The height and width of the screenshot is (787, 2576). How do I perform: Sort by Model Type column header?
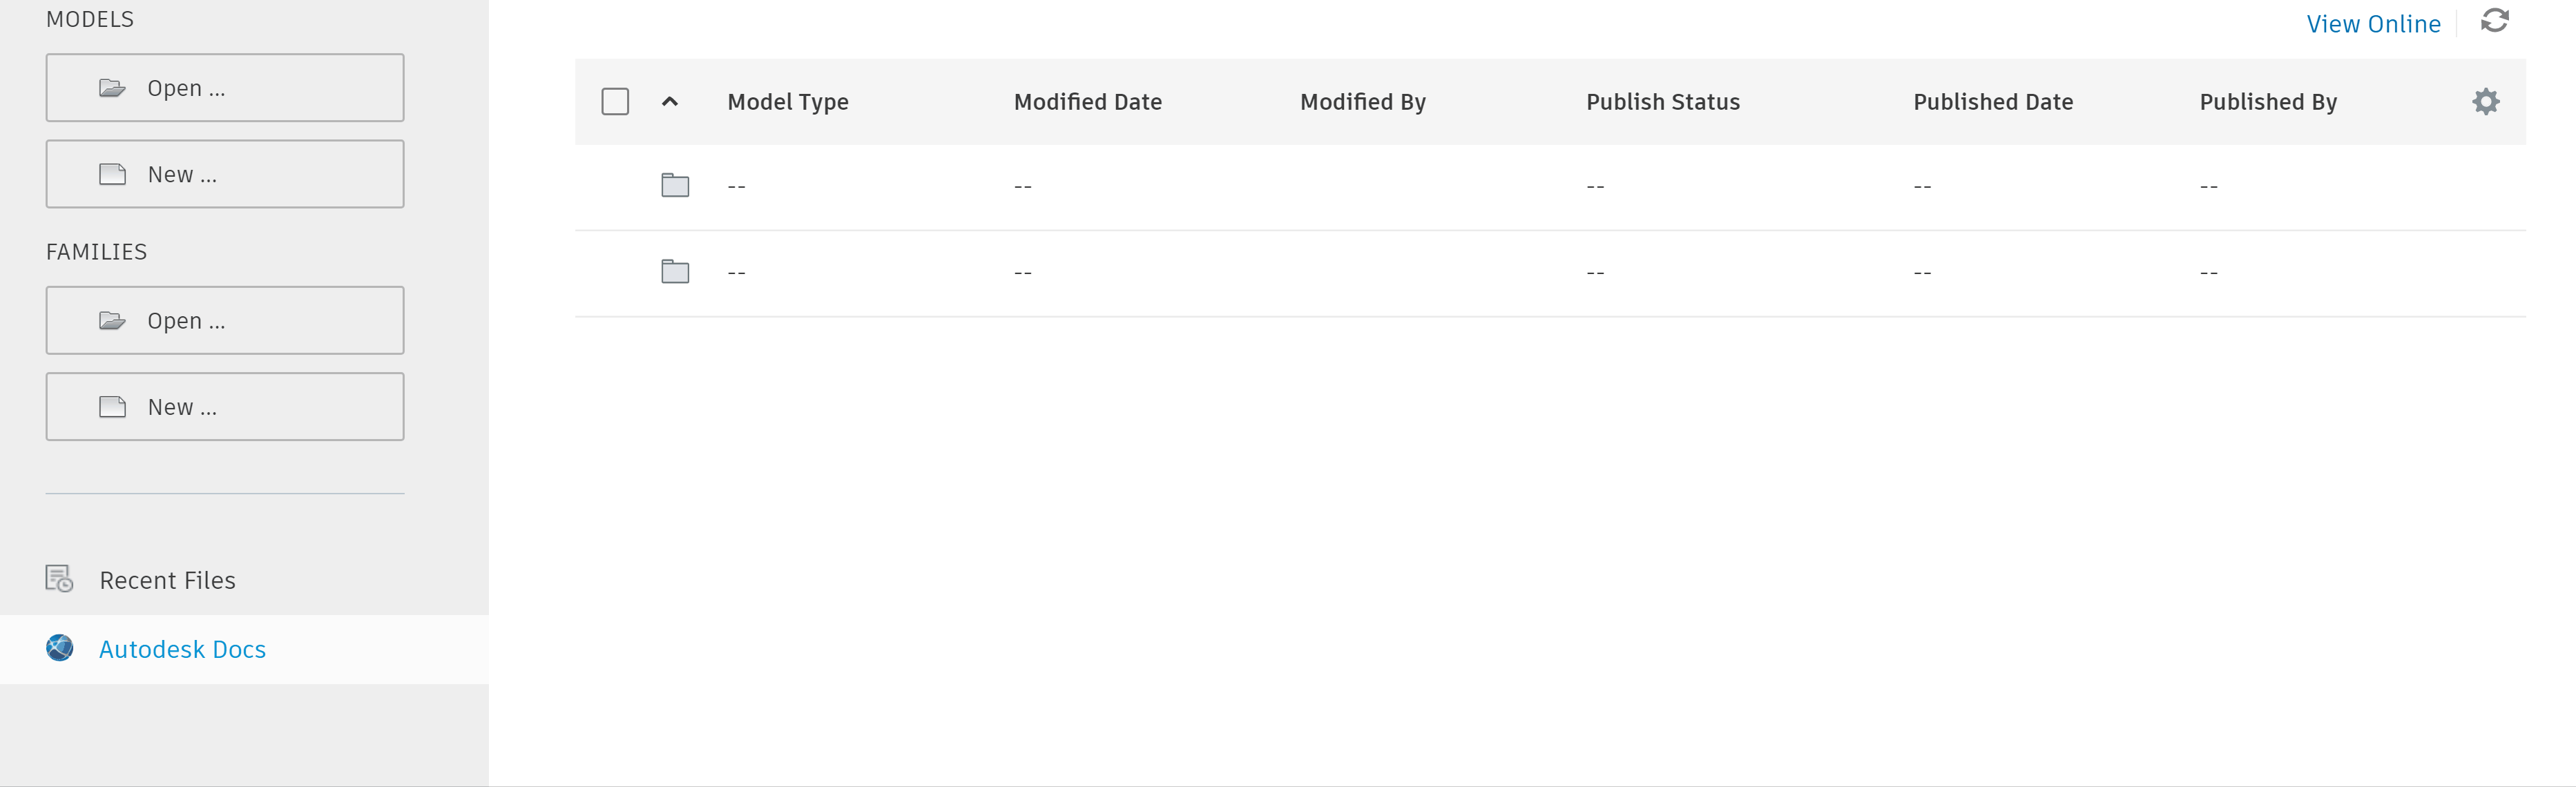click(x=787, y=102)
